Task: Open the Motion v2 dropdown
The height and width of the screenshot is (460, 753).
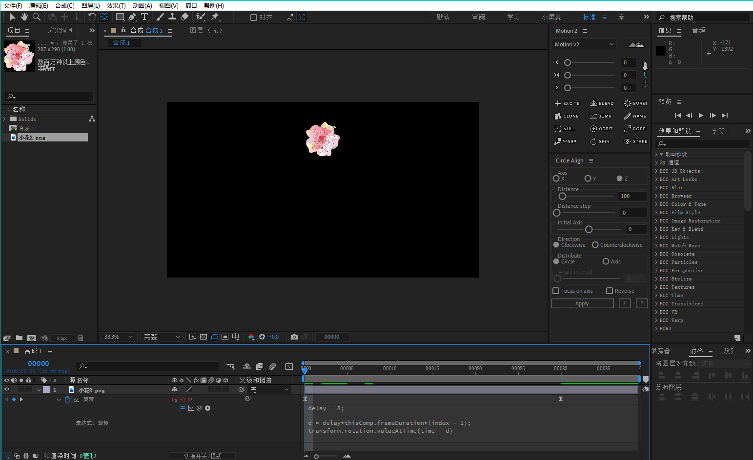Action: tap(584, 44)
